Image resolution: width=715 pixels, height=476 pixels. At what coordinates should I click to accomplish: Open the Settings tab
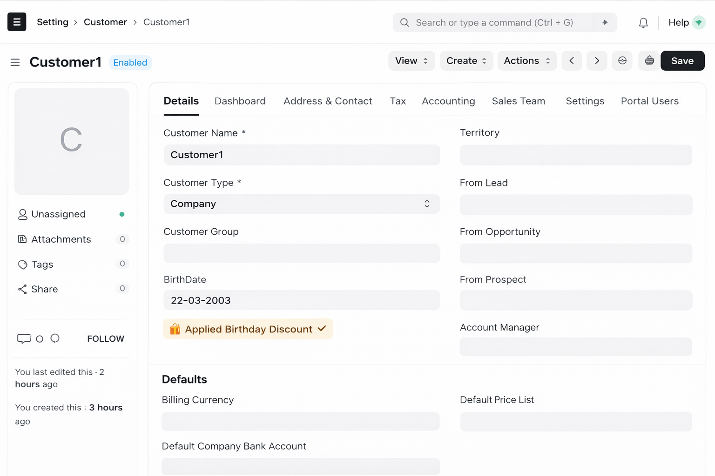coord(585,101)
